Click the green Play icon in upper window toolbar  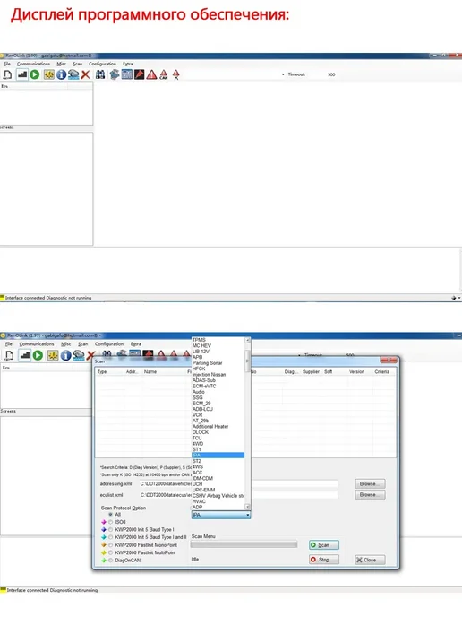pyautogui.click(x=35, y=74)
